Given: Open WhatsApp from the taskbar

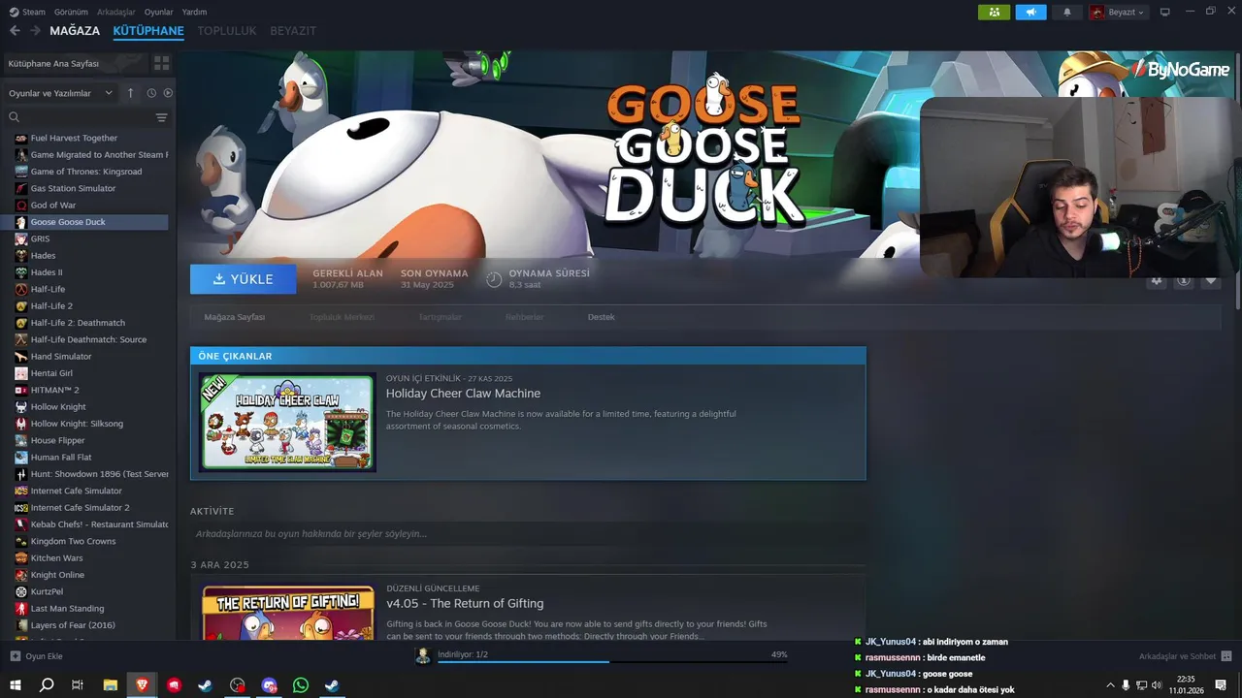Looking at the screenshot, I should click(301, 685).
